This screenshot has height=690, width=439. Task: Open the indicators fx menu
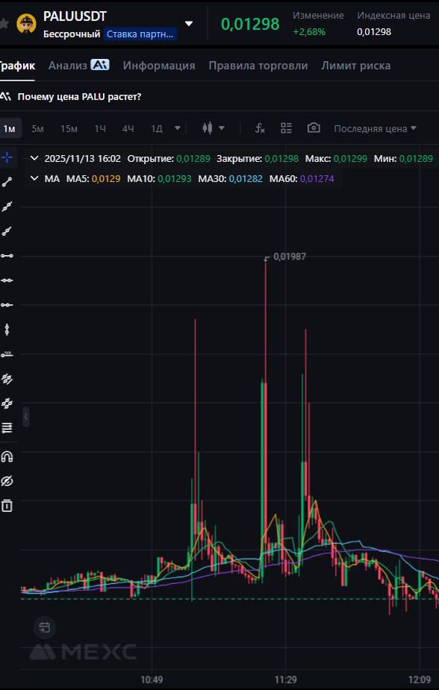[261, 128]
